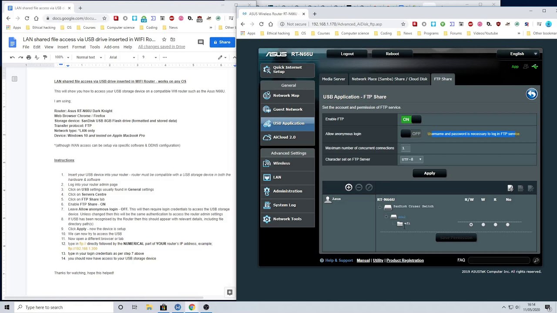Click the search magnifier icon beside FAQ
The height and width of the screenshot is (313, 557).
point(536,260)
